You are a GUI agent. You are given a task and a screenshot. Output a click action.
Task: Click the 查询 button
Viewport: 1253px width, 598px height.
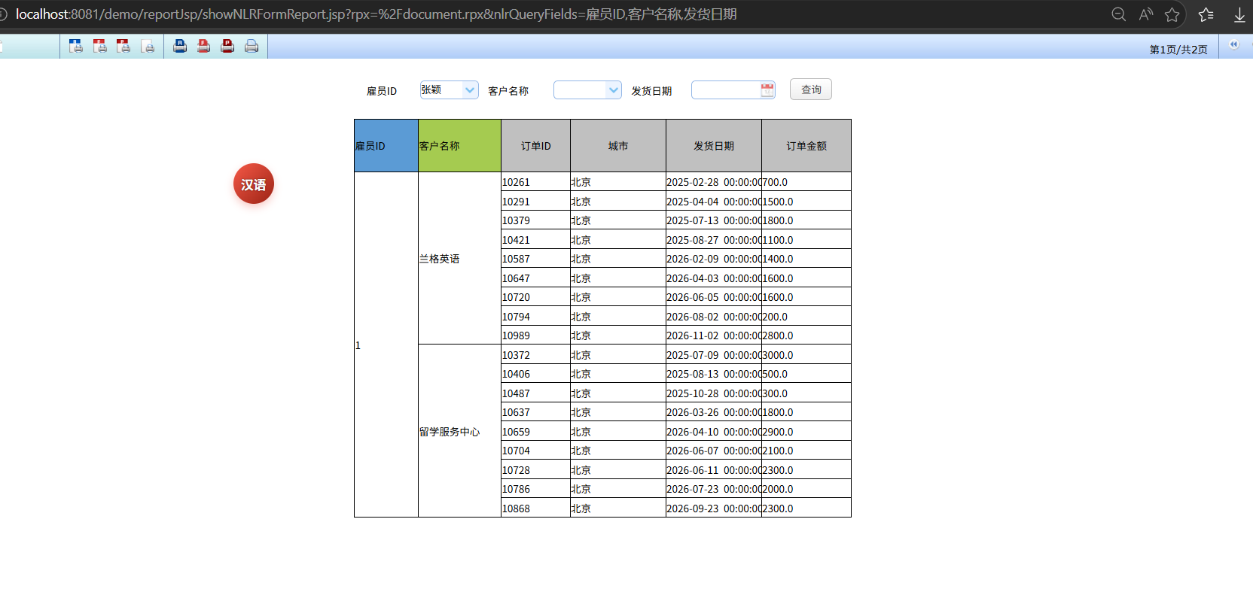810,90
